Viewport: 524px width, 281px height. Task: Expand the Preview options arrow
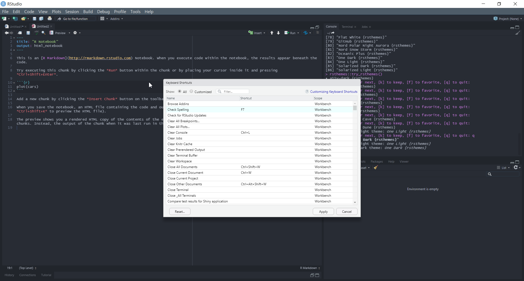(69, 33)
